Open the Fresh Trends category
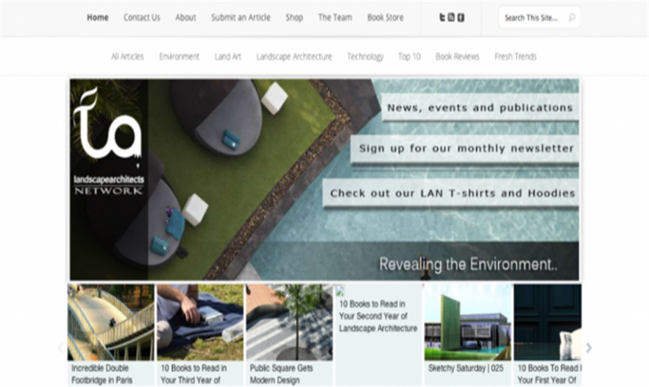Image resolution: width=649 pixels, height=387 pixels. (515, 57)
